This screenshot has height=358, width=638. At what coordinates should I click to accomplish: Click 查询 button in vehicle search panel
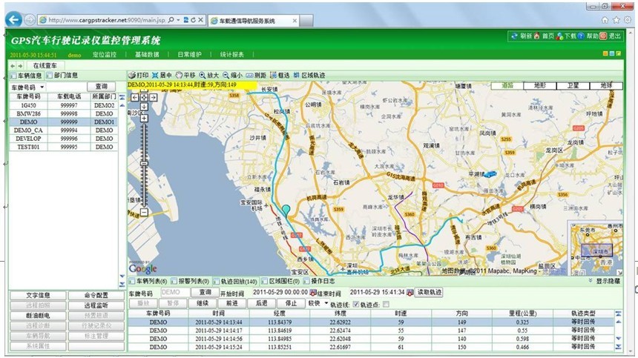[102, 87]
